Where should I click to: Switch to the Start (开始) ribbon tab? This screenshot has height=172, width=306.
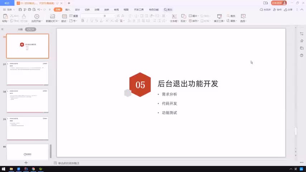tap(58, 10)
